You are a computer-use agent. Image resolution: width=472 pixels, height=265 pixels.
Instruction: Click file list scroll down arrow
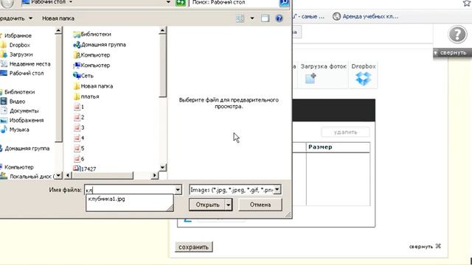click(x=162, y=167)
